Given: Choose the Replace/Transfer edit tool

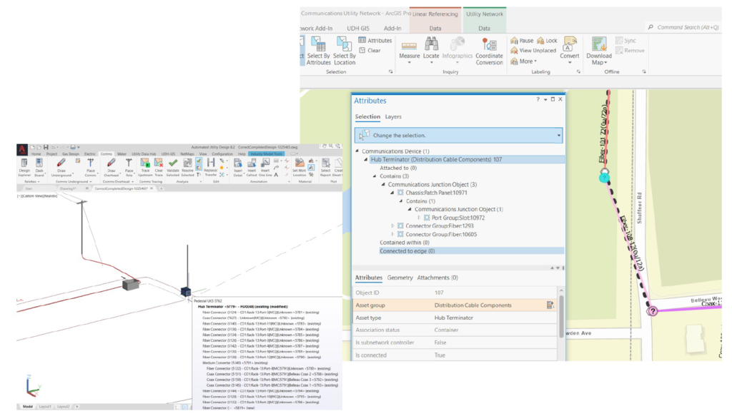Looking at the screenshot, I should pyautogui.click(x=211, y=167).
